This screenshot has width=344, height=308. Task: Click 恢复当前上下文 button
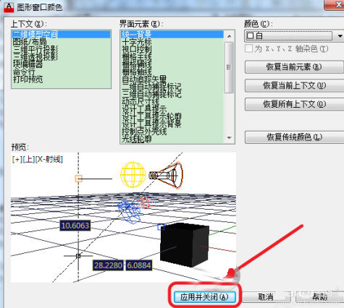pyautogui.click(x=294, y=85)
